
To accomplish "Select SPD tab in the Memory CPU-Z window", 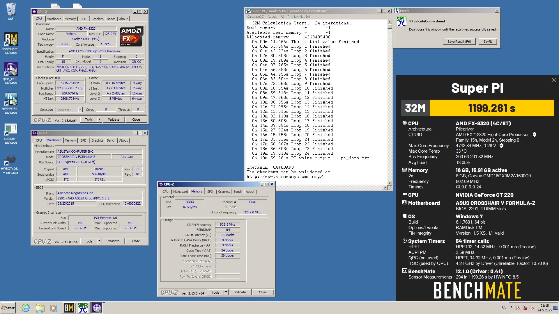I will coord(210,192).
